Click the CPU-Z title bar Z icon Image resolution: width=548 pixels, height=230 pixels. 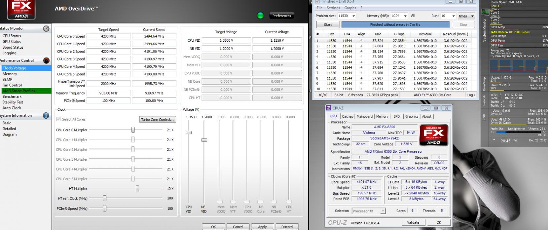329,108
